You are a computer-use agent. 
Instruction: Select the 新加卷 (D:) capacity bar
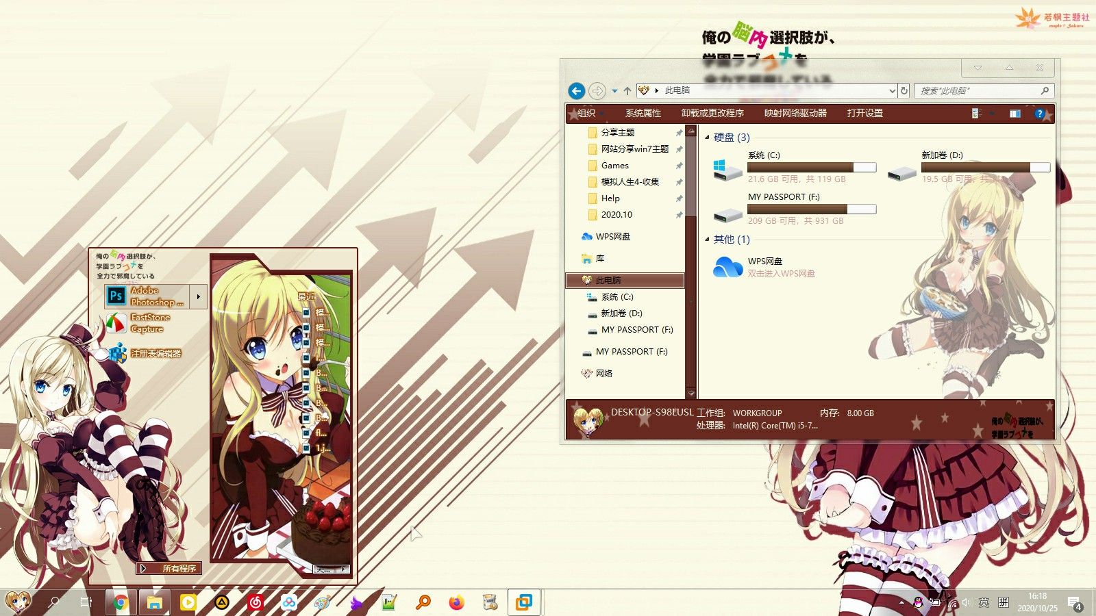[986, 167]
